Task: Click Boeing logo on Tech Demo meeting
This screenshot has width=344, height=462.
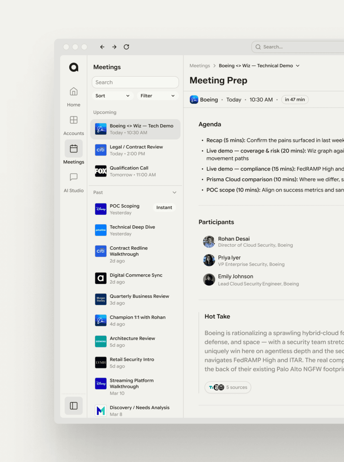Action: click(101, 129)
